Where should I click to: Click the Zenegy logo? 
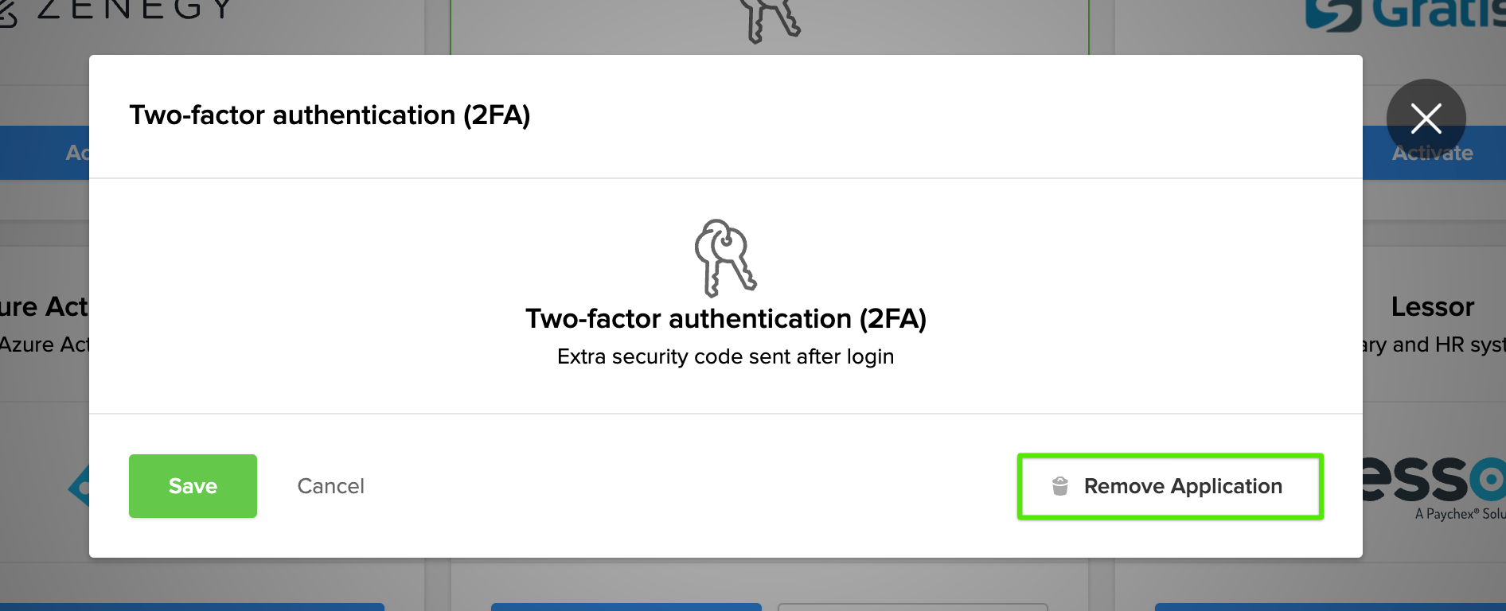click(x=119, y=11)
